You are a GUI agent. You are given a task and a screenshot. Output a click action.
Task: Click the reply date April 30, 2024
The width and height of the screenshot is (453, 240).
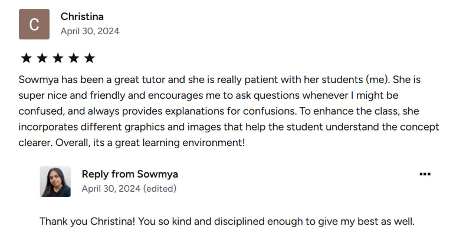[111, 189]
